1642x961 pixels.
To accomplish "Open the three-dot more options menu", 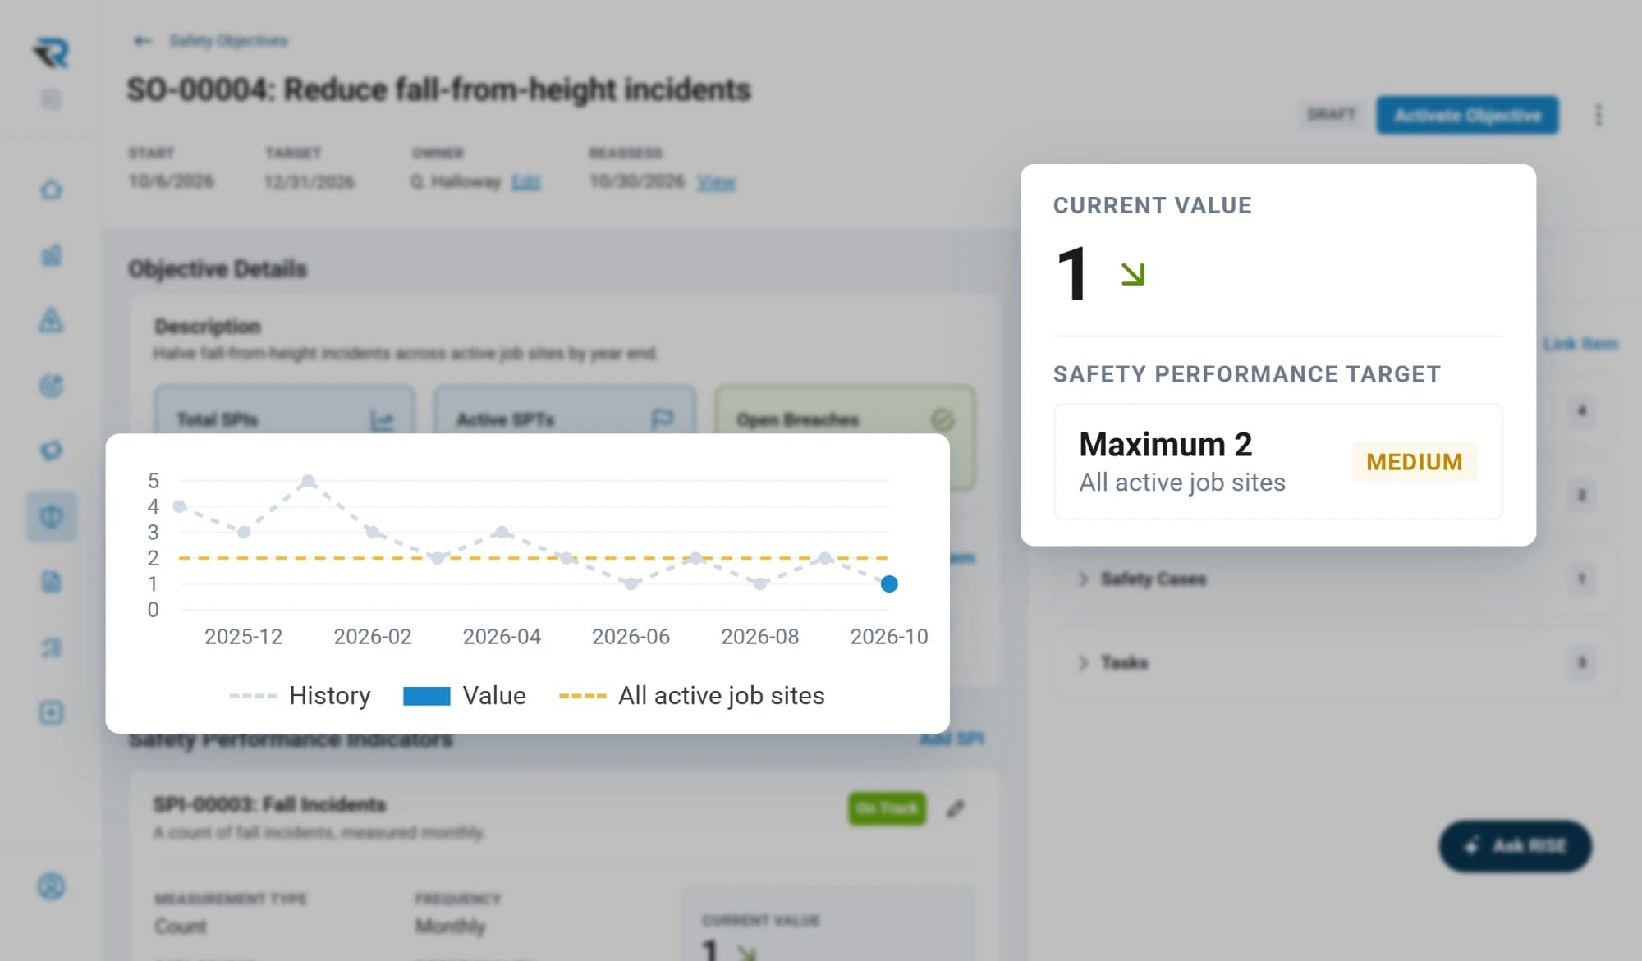I will point(1598,115).
